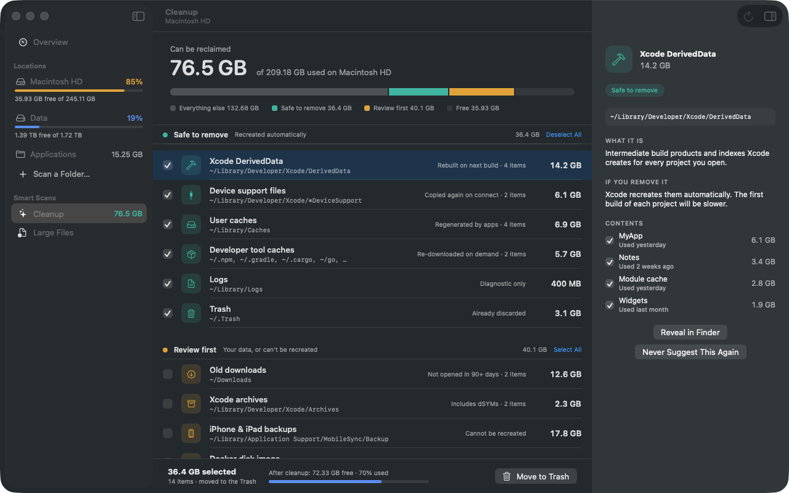Click the Applications folder icon
This screenshot has height=493, width=789.
coord(20,155)
